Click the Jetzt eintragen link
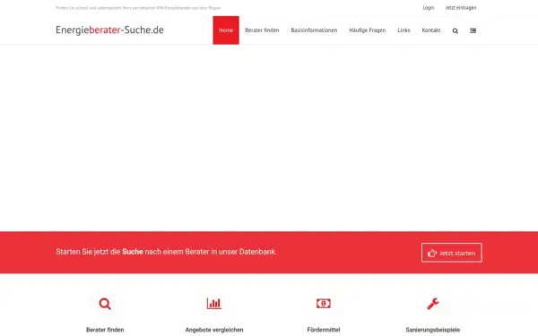 coord(461,7)
